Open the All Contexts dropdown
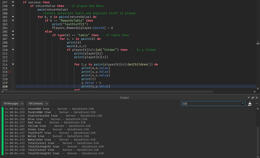Screen dimensions: 260x158 coord(37,103)
